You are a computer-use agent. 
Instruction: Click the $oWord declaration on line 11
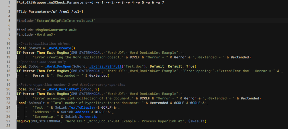[35, 48]
